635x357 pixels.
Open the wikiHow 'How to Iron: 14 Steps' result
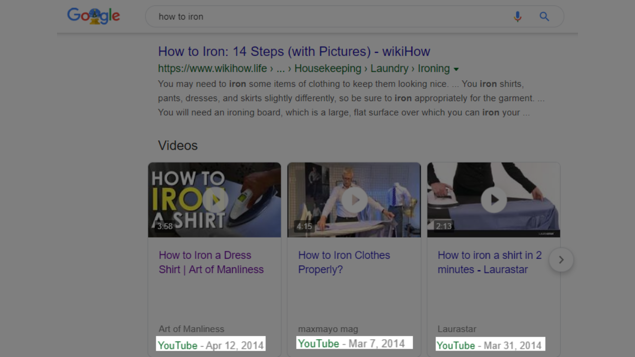294,52
